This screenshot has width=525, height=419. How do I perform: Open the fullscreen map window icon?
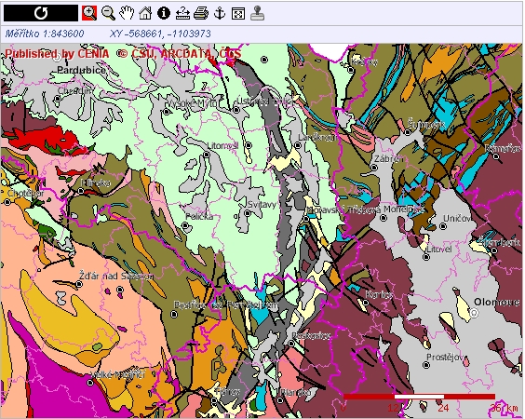coord(238,13)
